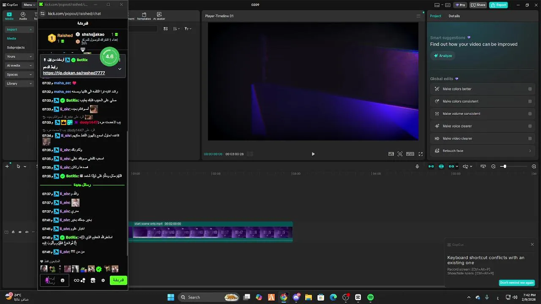Image resolution: width=541 pixels, height=304 pixels.
Task: Switch media panel to grid view
Action: click(166, 29)
